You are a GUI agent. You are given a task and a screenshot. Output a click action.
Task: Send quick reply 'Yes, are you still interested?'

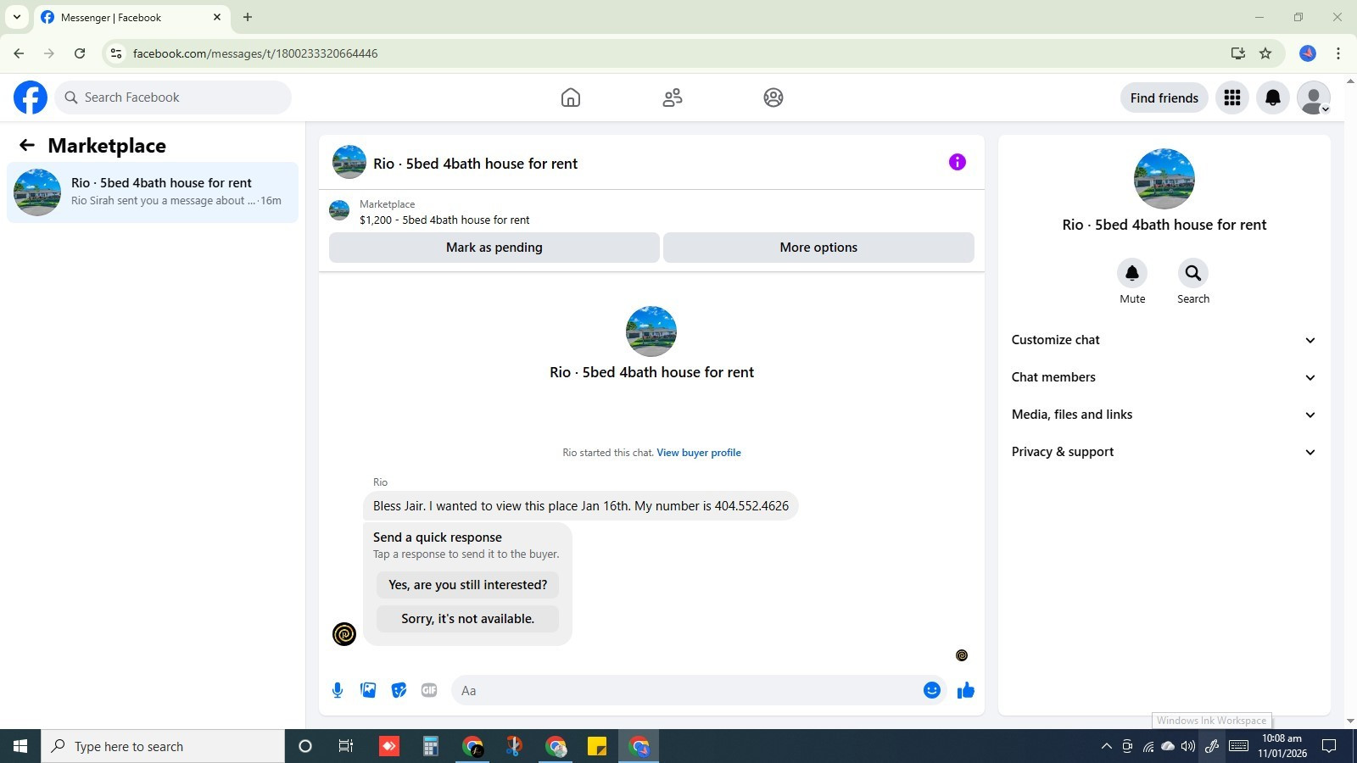click(468, 585)
